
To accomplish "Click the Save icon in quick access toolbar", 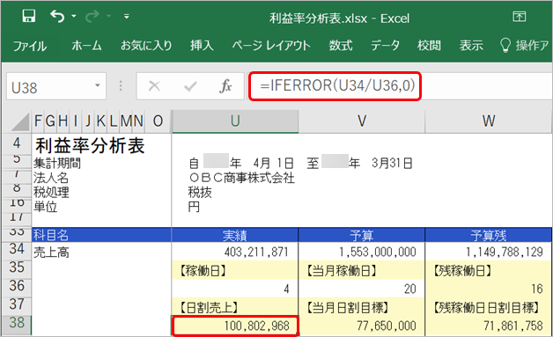I will 29,16.
